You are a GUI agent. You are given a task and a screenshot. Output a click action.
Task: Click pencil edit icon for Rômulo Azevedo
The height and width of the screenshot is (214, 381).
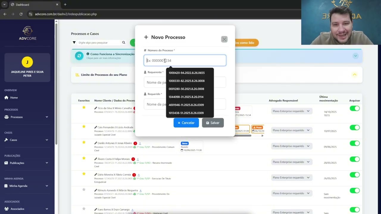(x=96, y=190)
